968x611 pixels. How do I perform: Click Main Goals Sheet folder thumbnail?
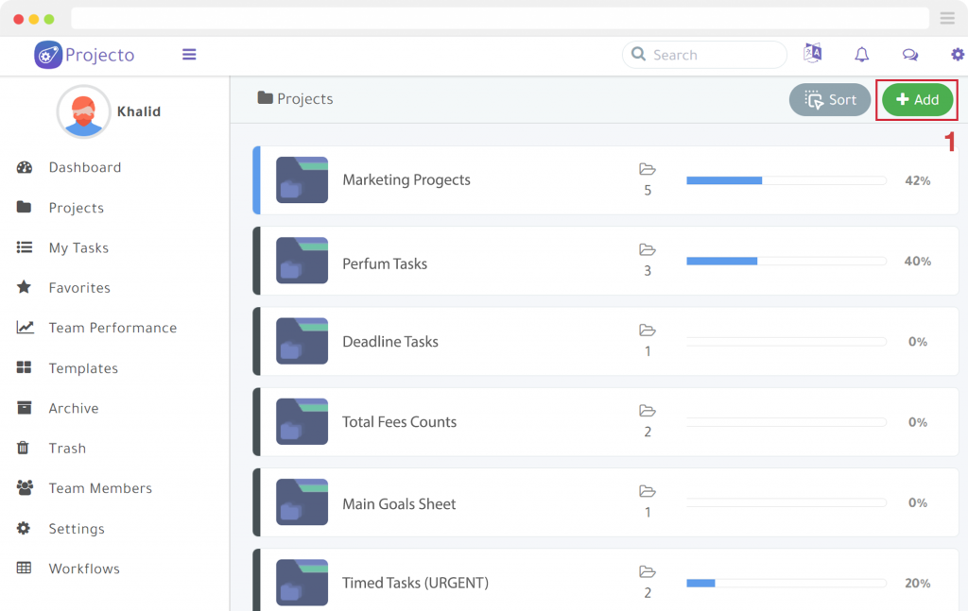point(302,501)
